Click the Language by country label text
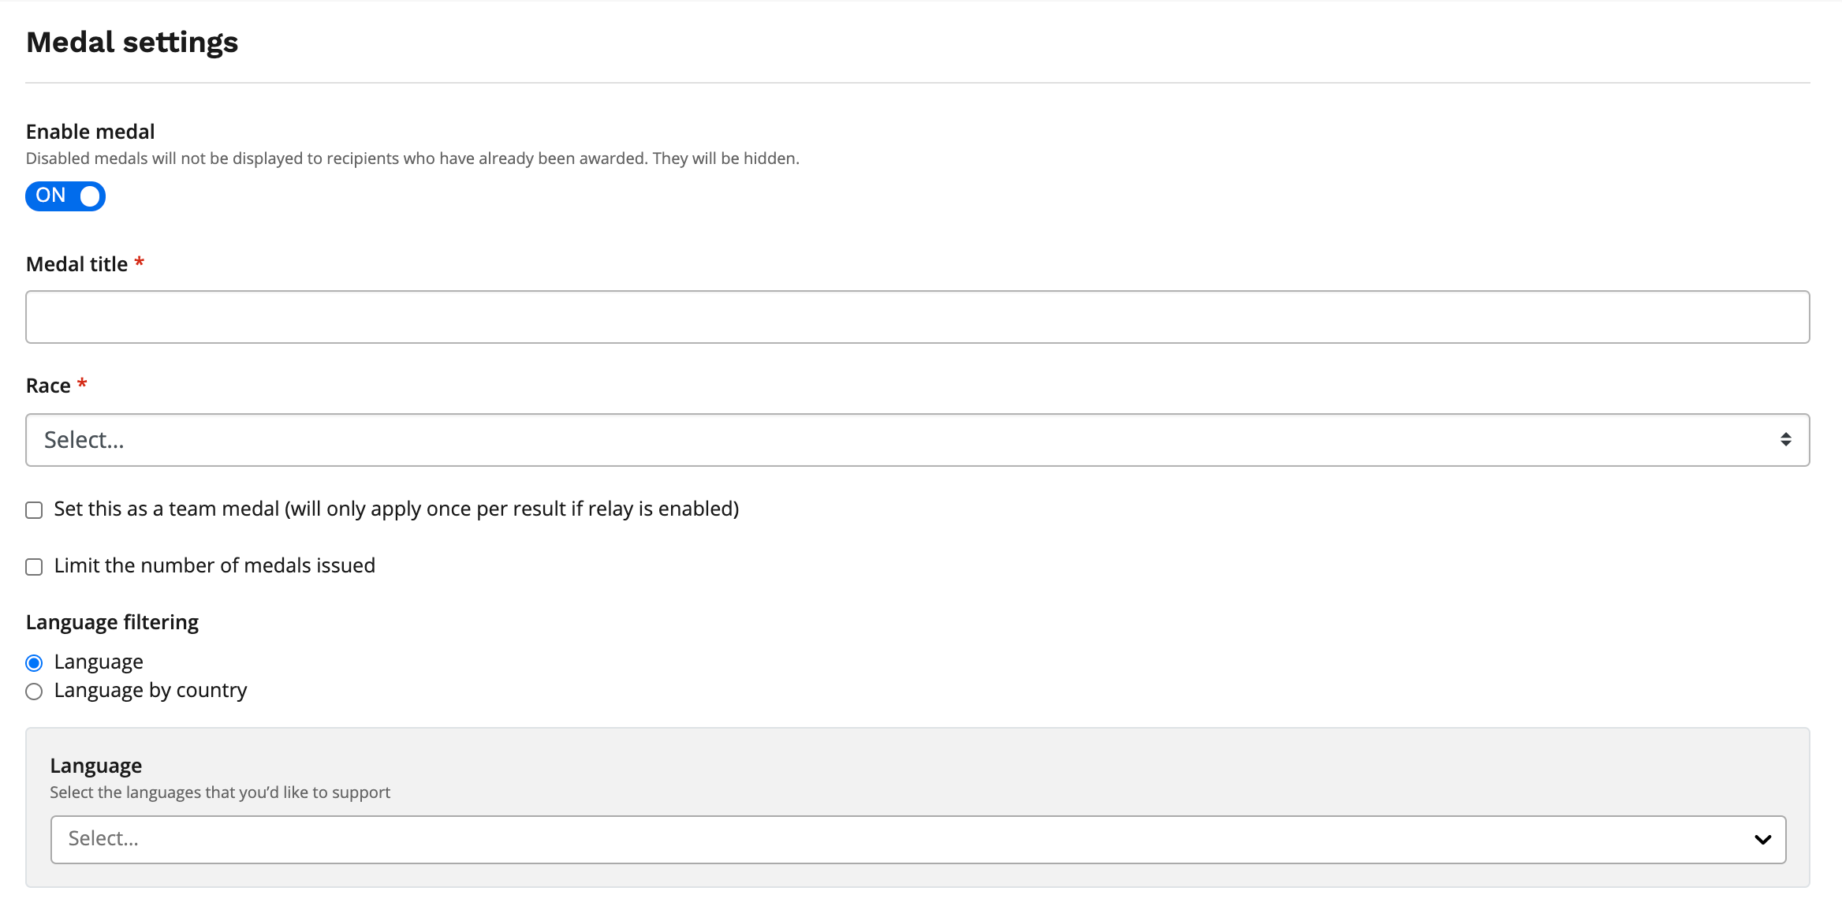The width and height of the screenshot is (1842, 921). (x=151, y=691)
